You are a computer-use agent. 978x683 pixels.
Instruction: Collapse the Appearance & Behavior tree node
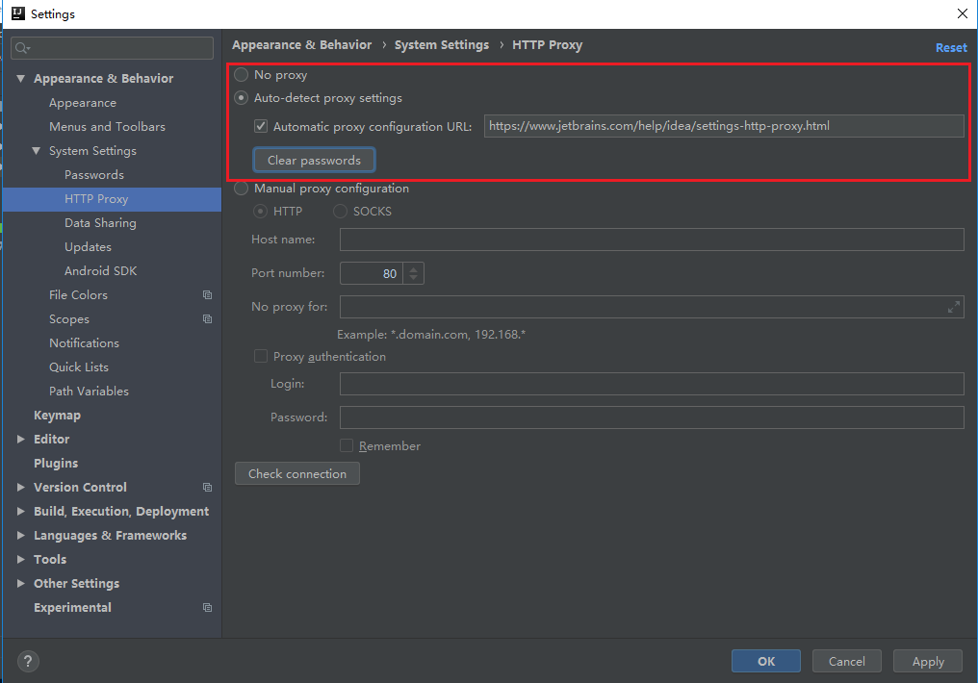click(20, 79)
